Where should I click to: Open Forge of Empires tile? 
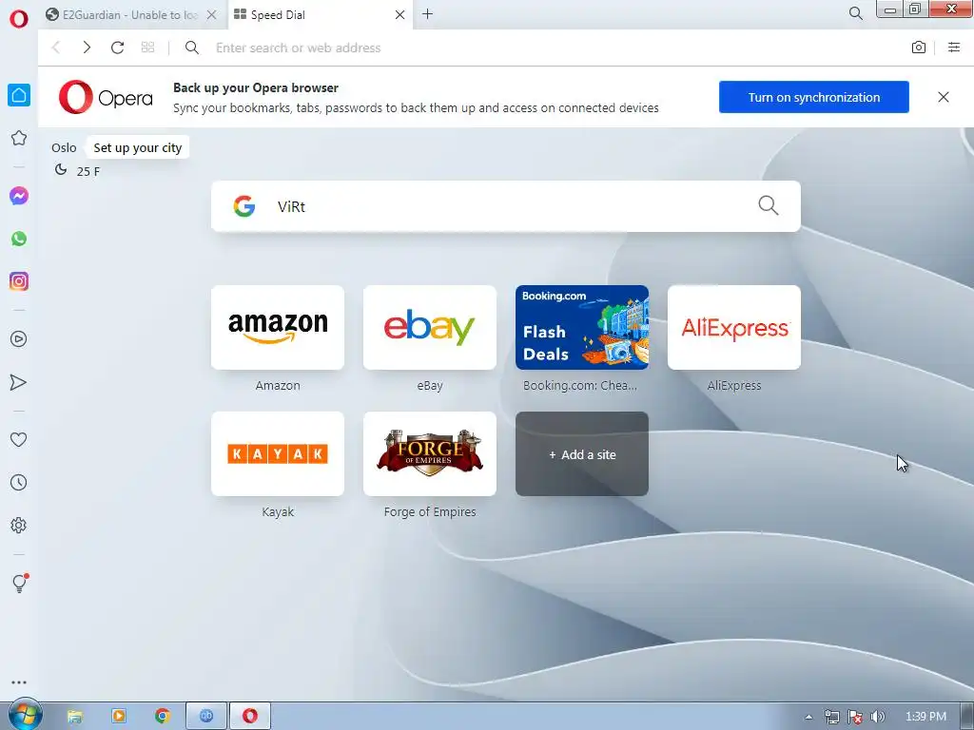point(430,453)
